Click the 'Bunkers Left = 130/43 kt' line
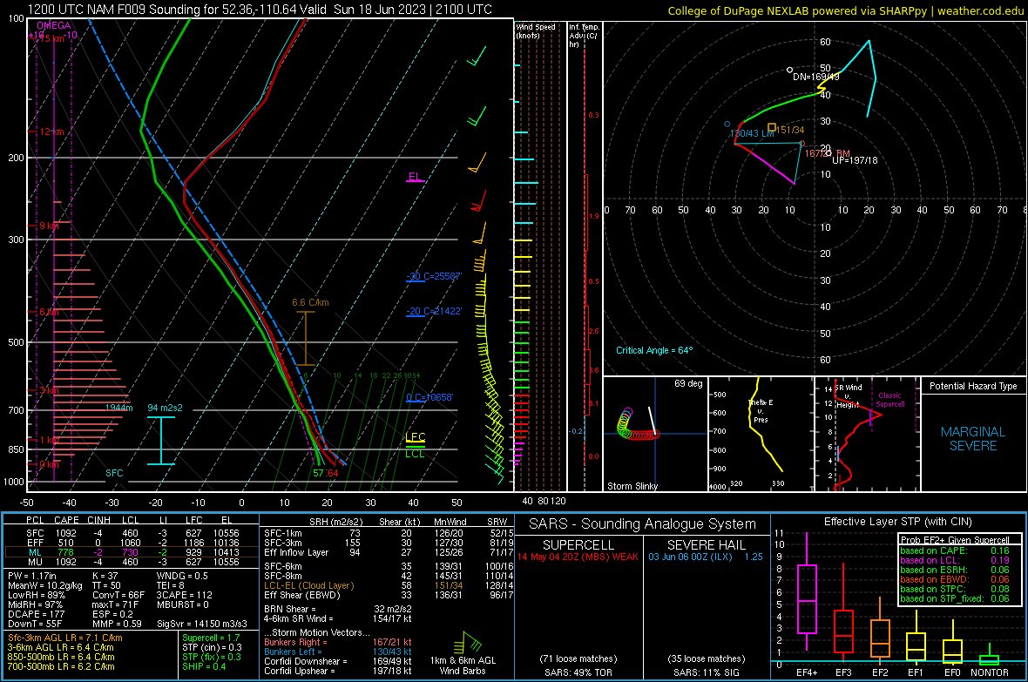The width and height of the screenshot is (1028, 682). tap(338, 652)
